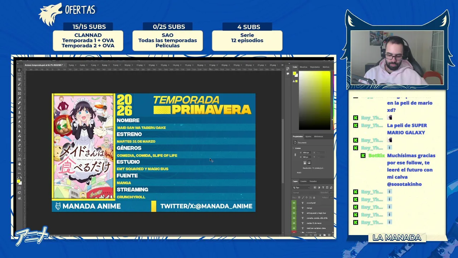The width and height of the screenshot is (458, 258).
Task: Open the 5.png document tab
Action: 71,65
